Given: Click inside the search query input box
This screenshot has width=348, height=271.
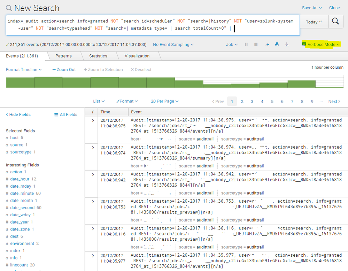Looking at the screenshot, I should [x=153, y=25].
